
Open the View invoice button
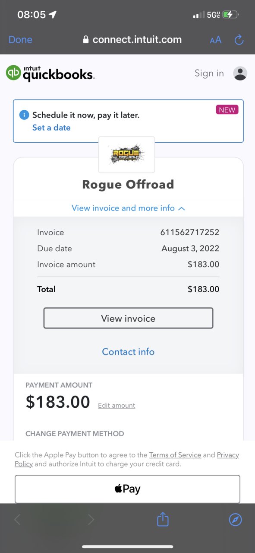click(x=128, y=318)
